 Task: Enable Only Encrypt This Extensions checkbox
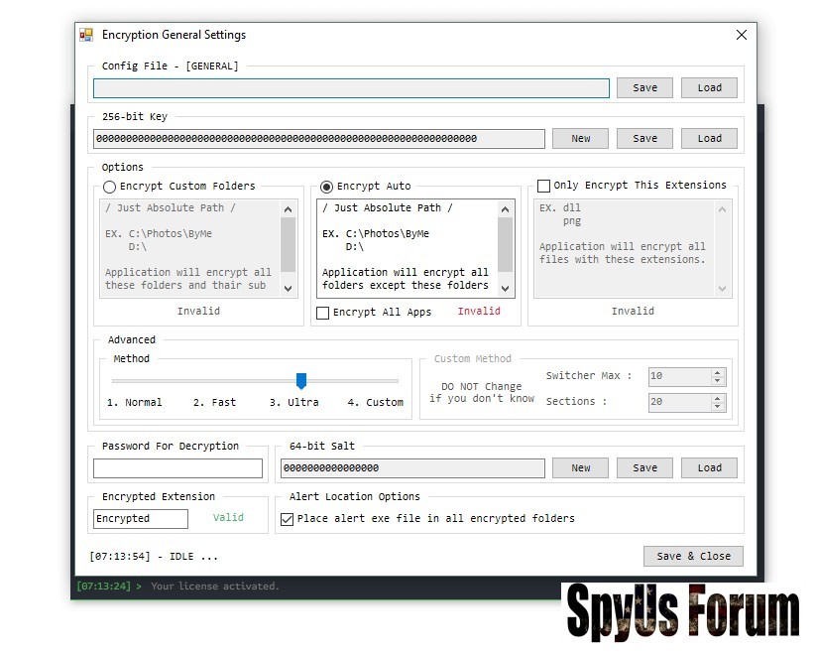[x=543, y=186]
